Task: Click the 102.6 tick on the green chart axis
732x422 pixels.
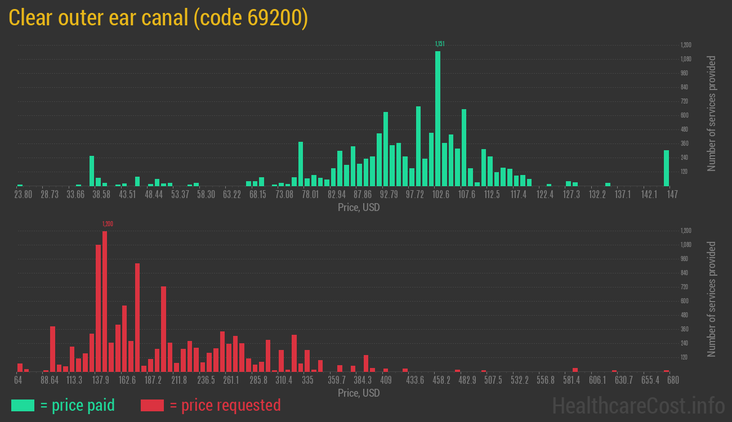Action: click(x=441, y=194)
